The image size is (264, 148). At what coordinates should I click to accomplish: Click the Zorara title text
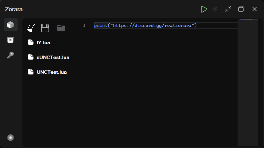pos(14,9)
